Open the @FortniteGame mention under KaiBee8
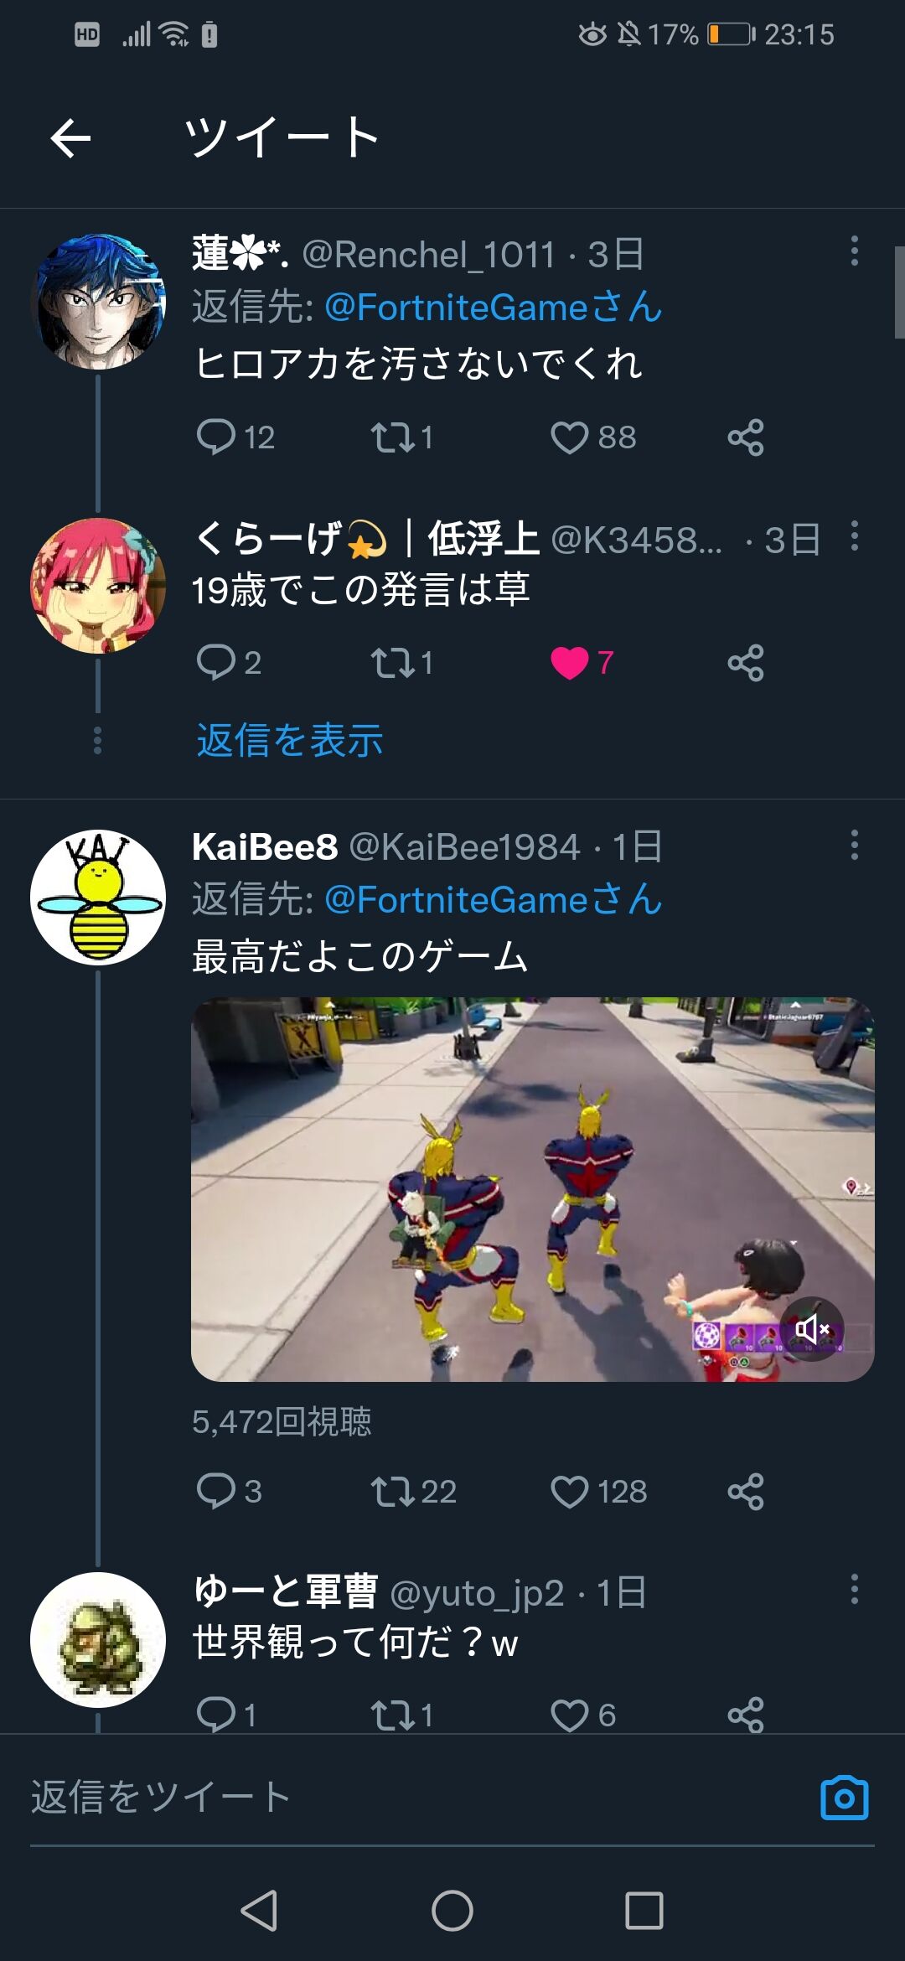Screen dimensions: 905x1961 pos(494,899)
